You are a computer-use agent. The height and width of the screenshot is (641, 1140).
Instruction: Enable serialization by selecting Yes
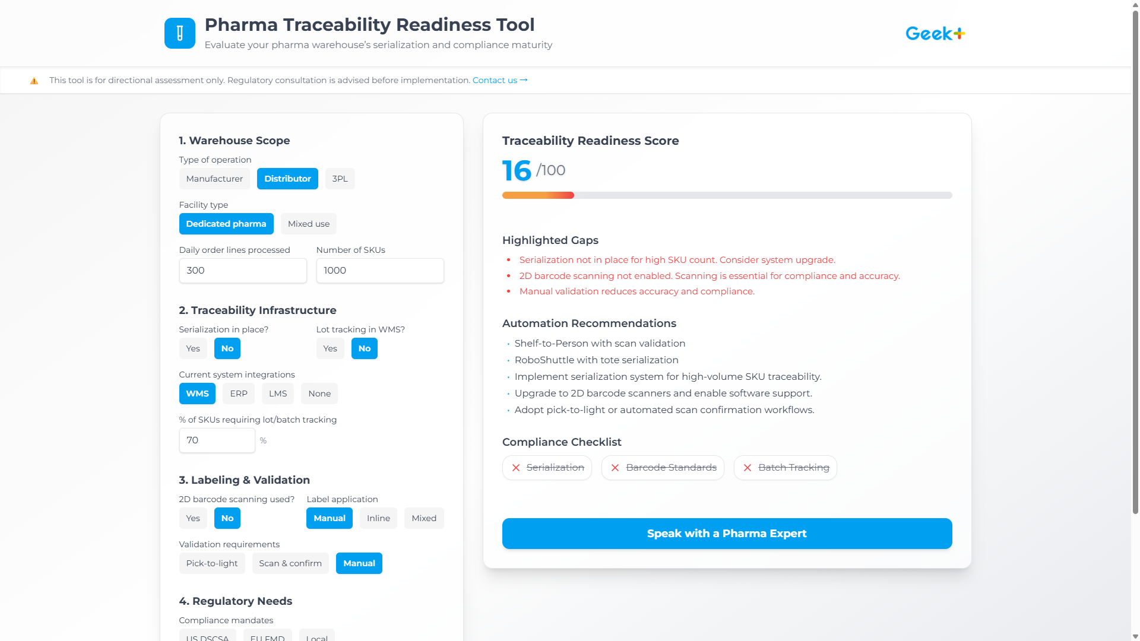(192, 348)
